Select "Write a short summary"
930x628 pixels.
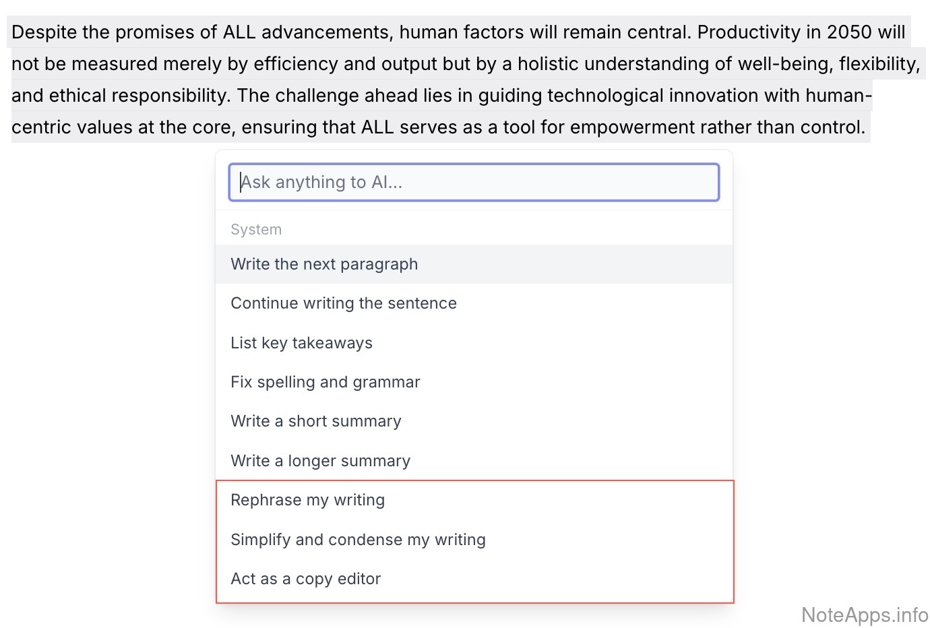[x=316, y=421]
